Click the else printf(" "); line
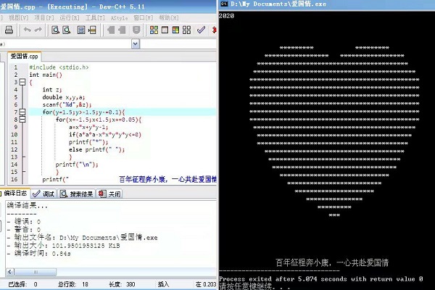This screenshot has width=435, height=290. [x=97, y=149]
